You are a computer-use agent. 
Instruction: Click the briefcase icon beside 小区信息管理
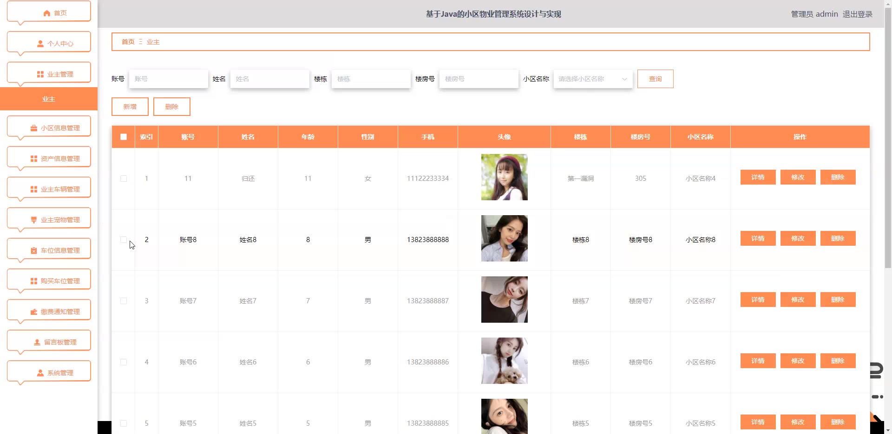tap(34, 128)
